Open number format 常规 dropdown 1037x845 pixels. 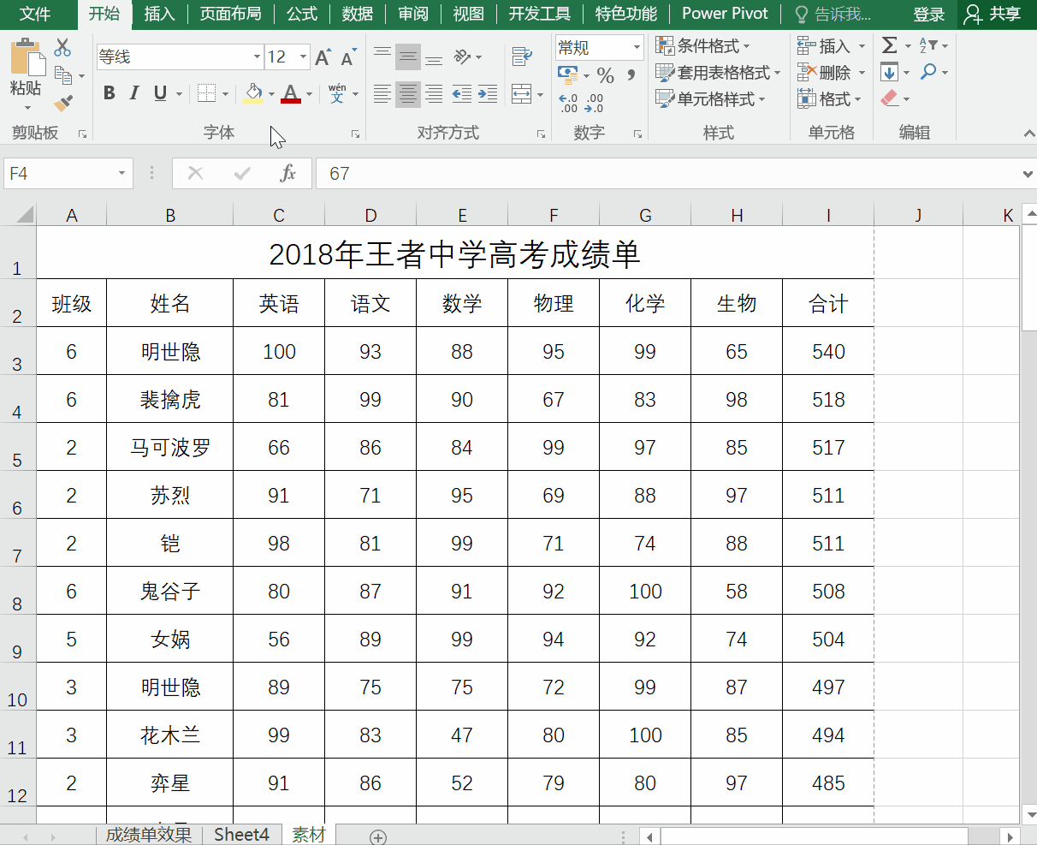click(x=637, y=47)
